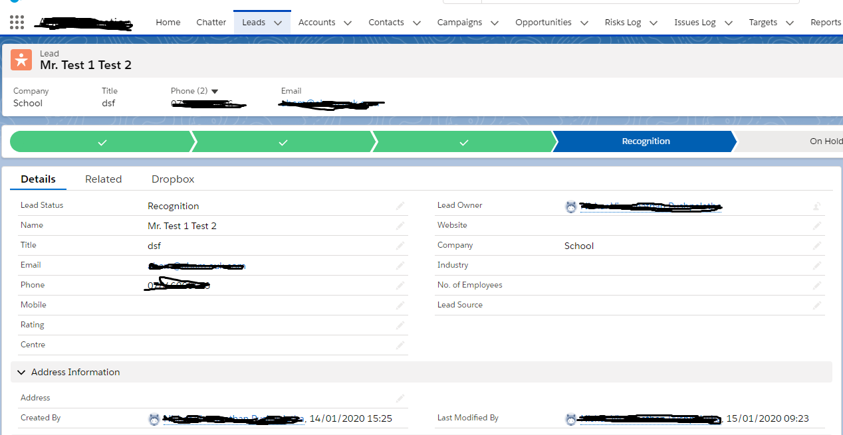The image size is (843, 435).
Task: Edit the Rating field with its pencil icon
Action: [x=400, y=325]
